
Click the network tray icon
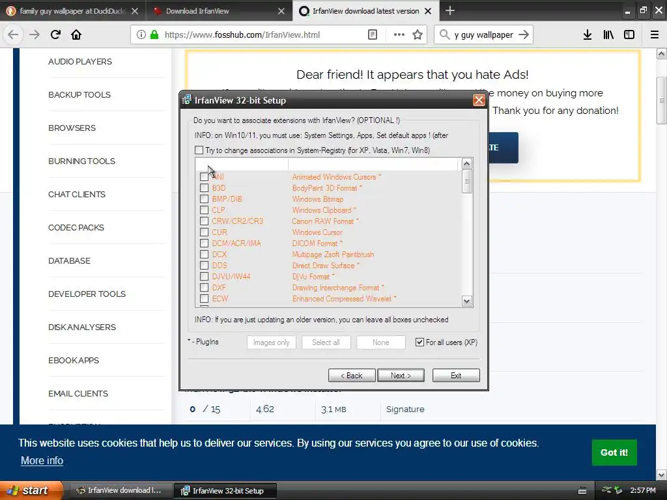(x=606, y=490)
